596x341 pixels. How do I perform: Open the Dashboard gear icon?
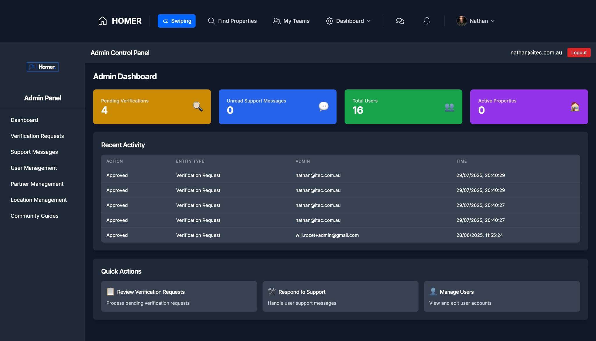pyautogui.click(x=330, y=21)
